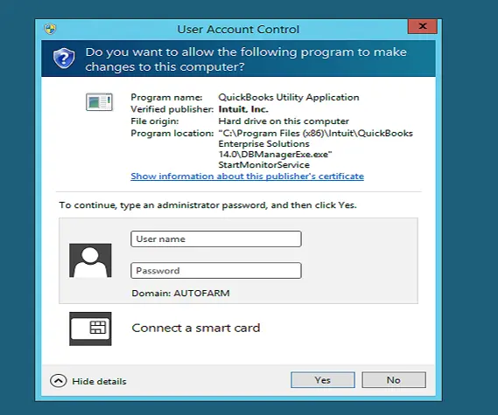Click the smart card icon
The width and height of the screenshot is (498, 415).
pos(90,329)
